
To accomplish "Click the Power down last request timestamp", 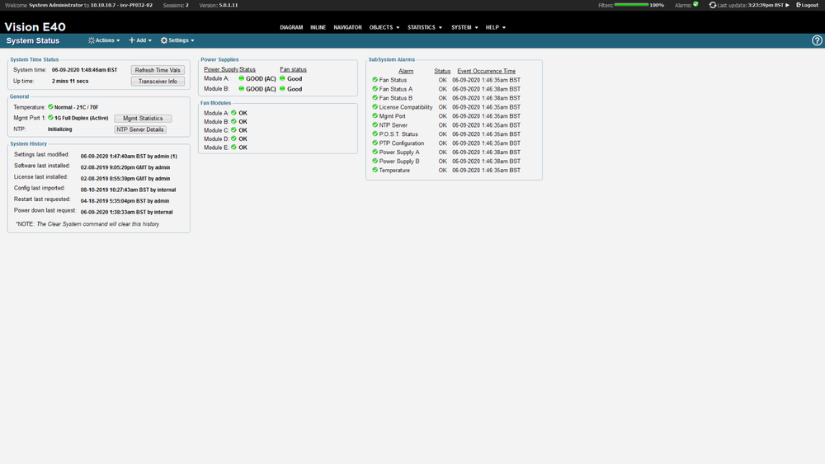I will (x=126, y=213).
